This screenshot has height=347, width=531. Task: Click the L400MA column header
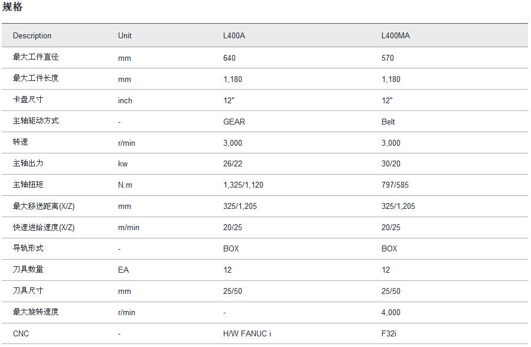pos(395,35)
